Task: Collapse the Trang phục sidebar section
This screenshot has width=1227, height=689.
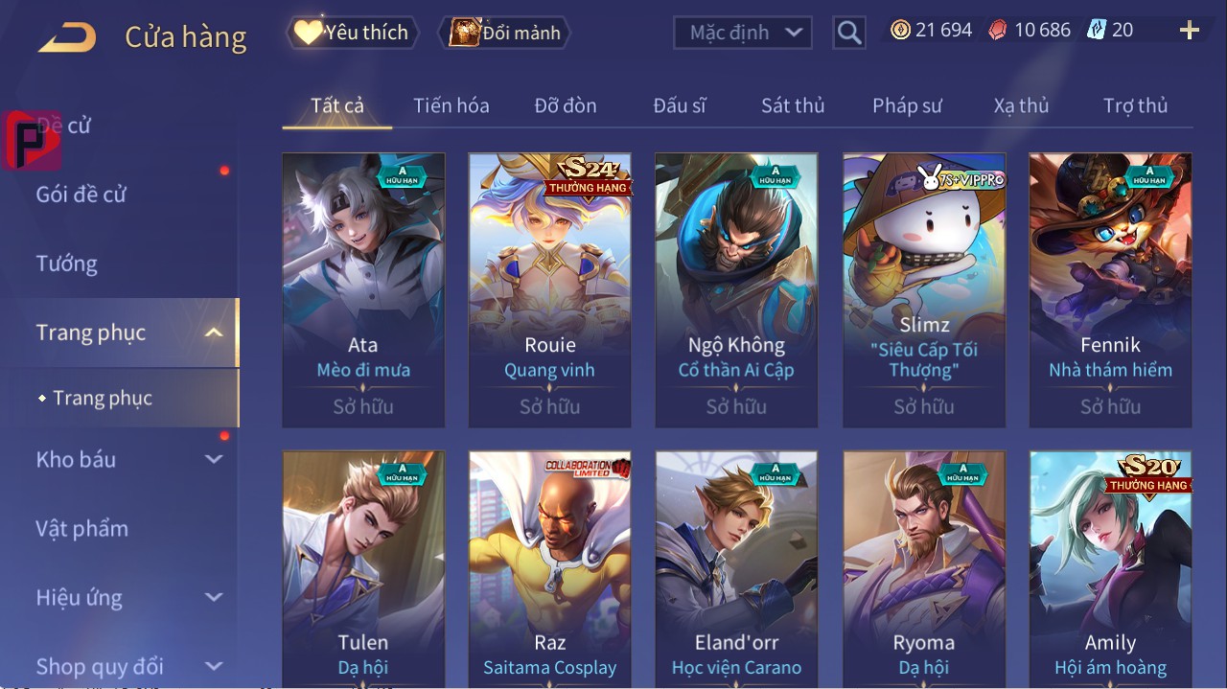Action: click(214, 333)
